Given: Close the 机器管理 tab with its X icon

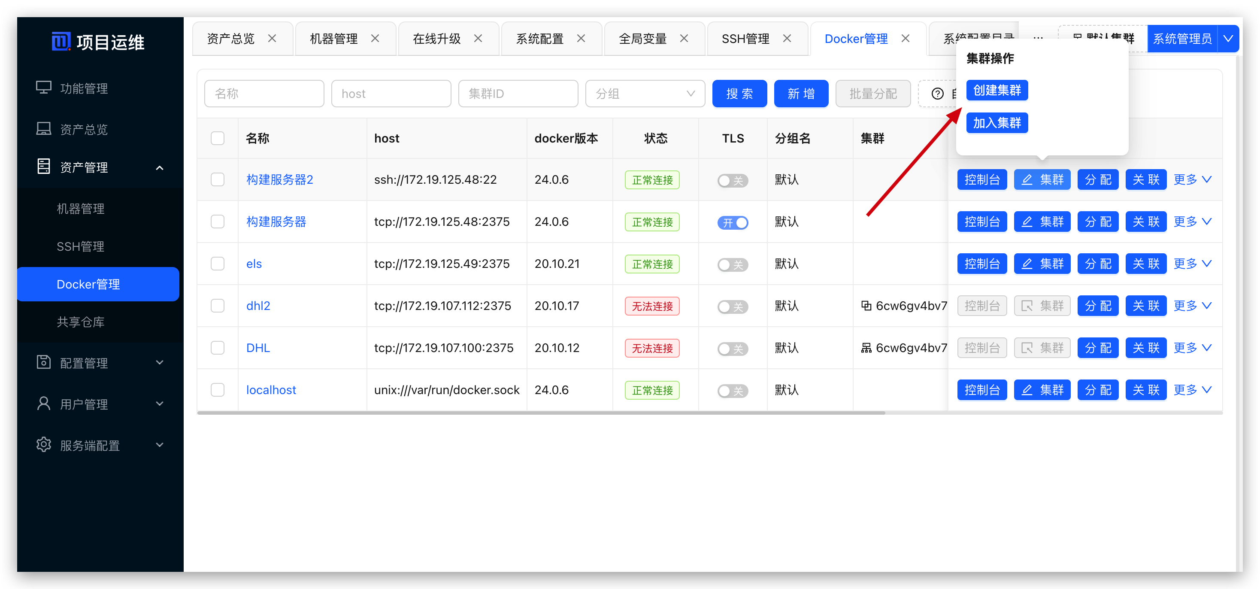Looking at the screenshot, I should [375, 38].
